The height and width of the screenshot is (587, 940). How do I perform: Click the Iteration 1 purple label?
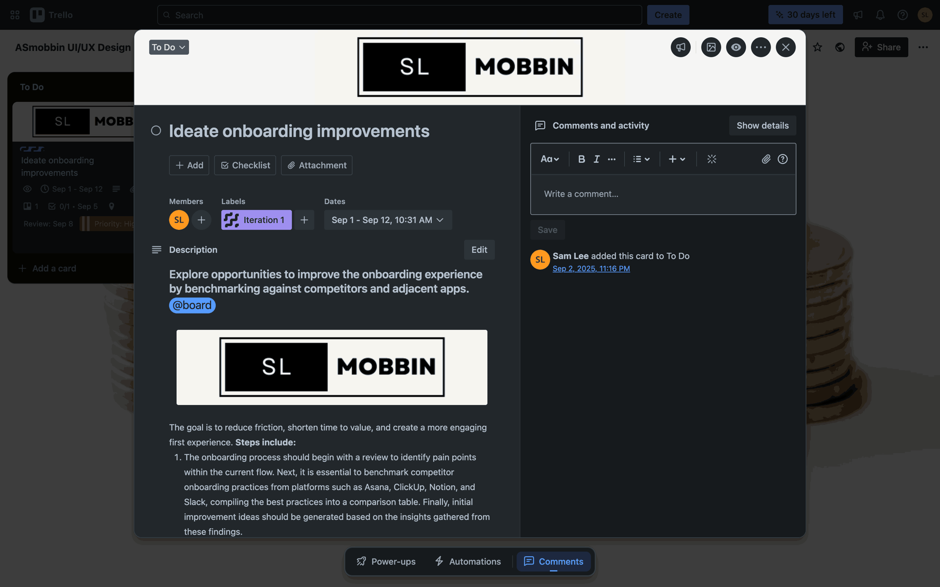tap(256, 220)
